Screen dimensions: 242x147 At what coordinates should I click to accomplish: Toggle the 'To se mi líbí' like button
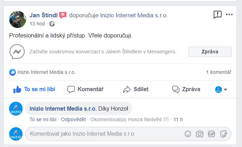34,89
